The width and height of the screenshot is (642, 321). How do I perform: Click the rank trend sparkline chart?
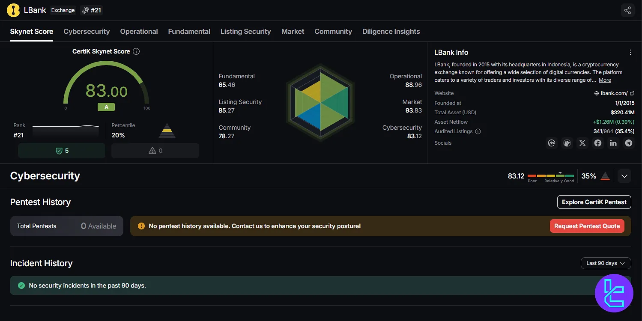coord(66,131)
